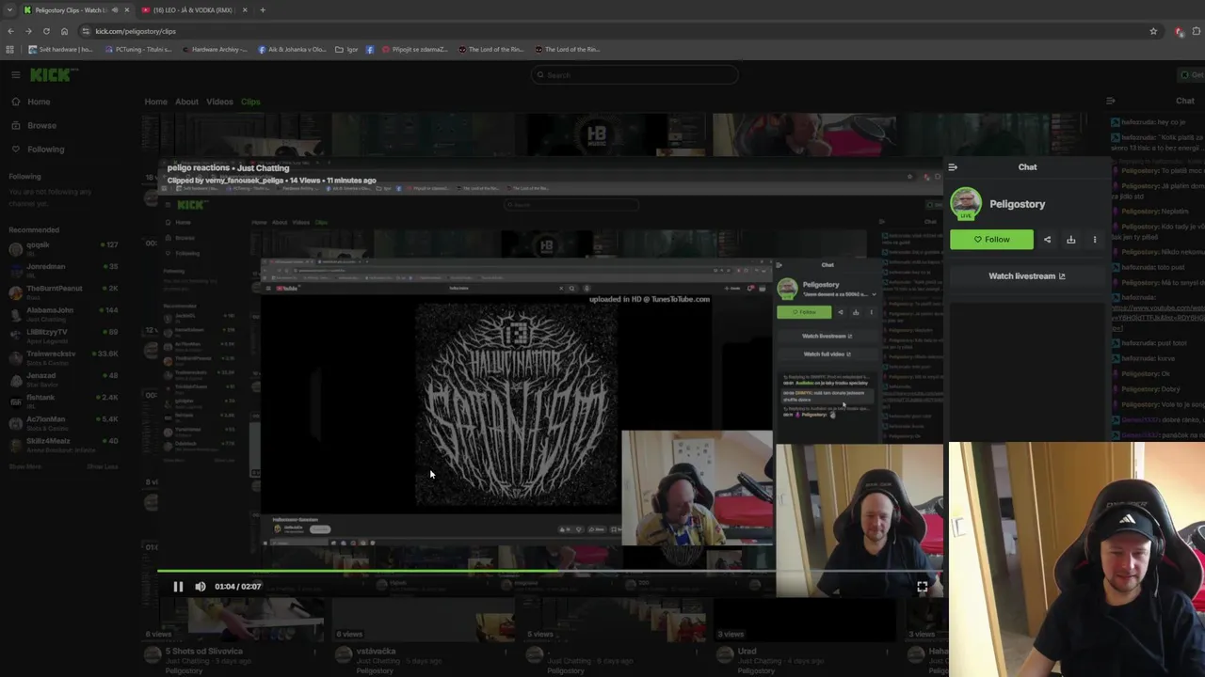Open recommended channel TheBurntPeanut
This screenshot has width=1205, height=677.
click(64, 291)
